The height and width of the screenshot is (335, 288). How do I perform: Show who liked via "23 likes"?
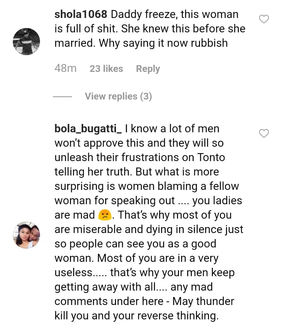pos(106,69)
